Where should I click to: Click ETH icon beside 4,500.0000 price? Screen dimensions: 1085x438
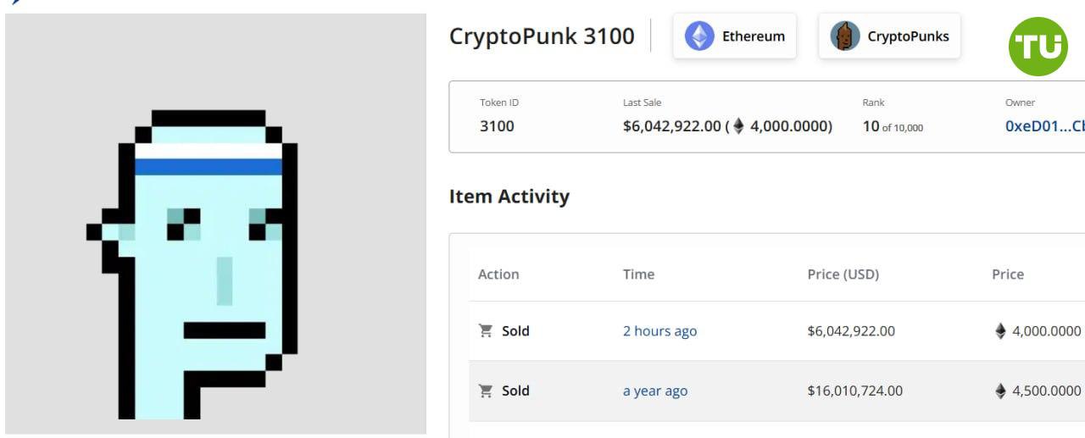tap(1000, 391)
